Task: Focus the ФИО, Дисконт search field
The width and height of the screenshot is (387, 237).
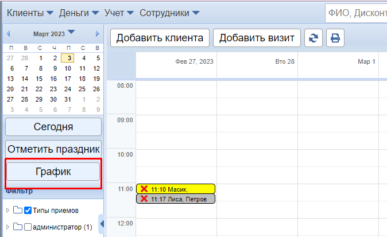Action: [x=356, y=13]
